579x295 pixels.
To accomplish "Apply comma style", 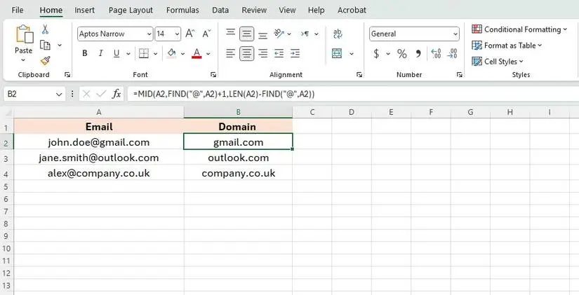I will point(418,54).
